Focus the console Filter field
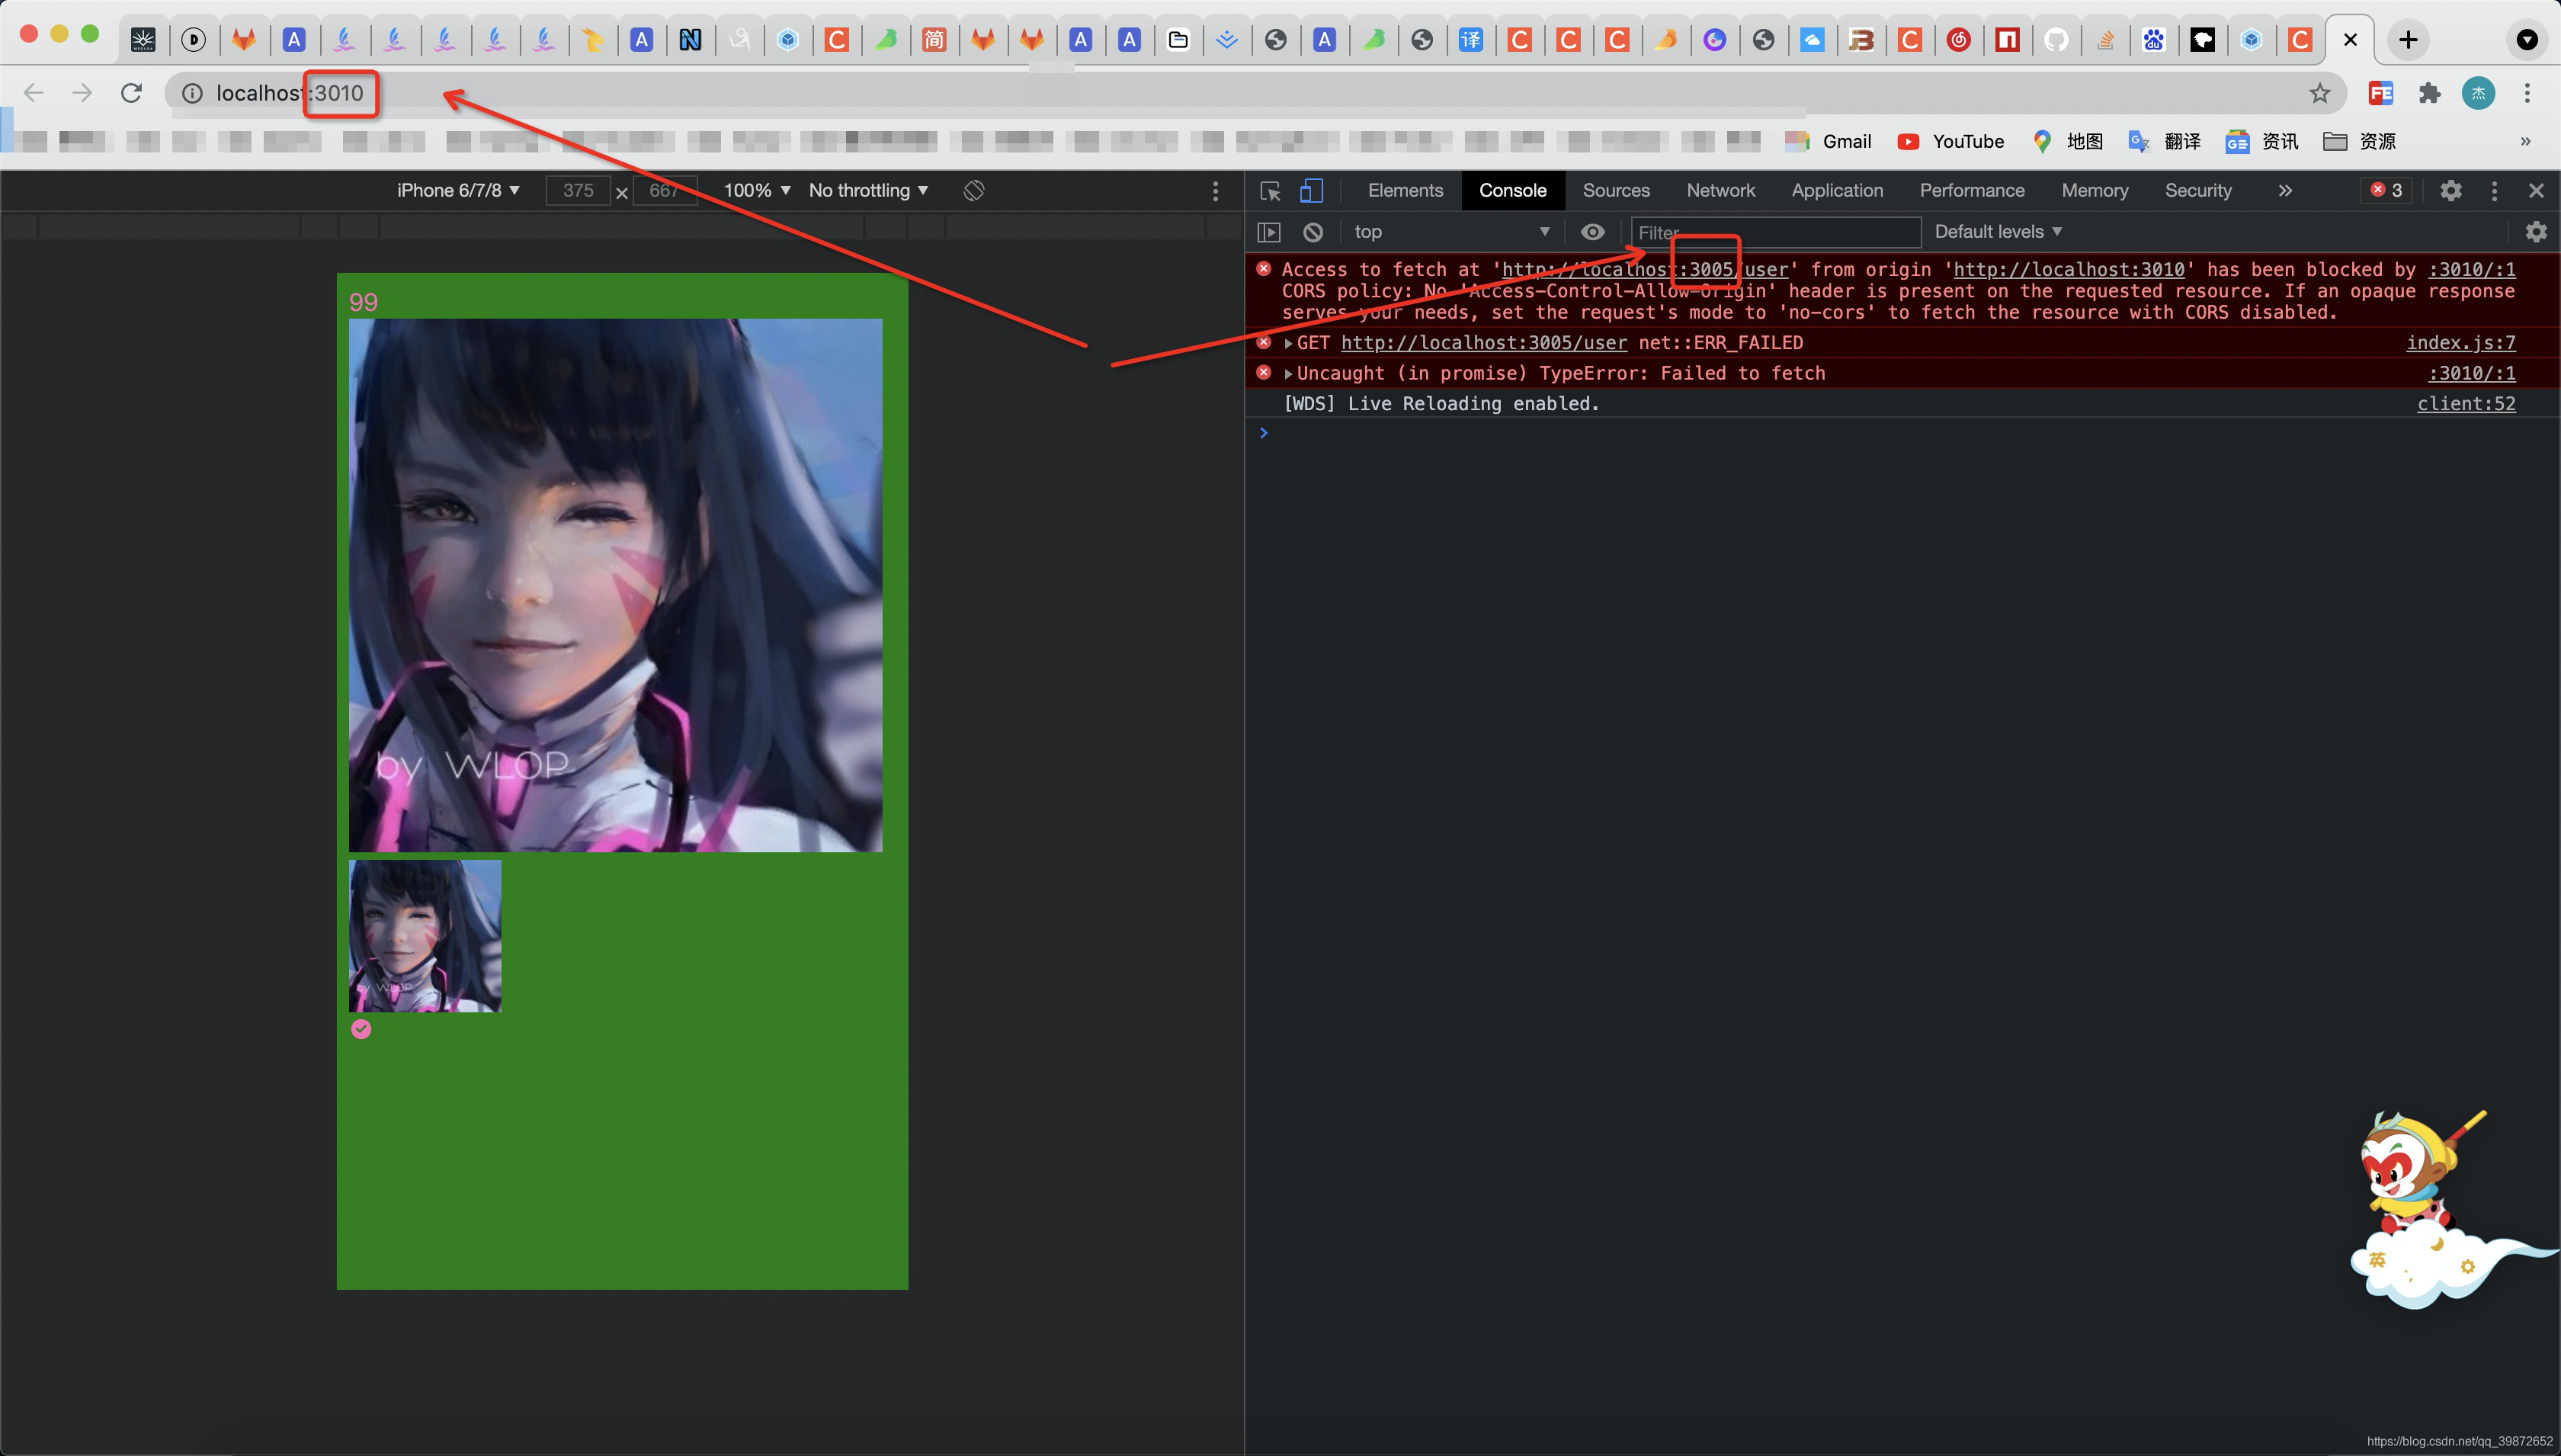Image resolution: width=2561 pixels, height=1456 pixels. point(1775,232)
